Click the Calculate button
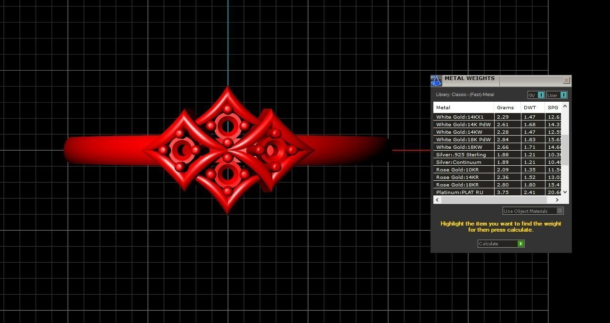Screen dimensions: 610x323 click(501, 243)
